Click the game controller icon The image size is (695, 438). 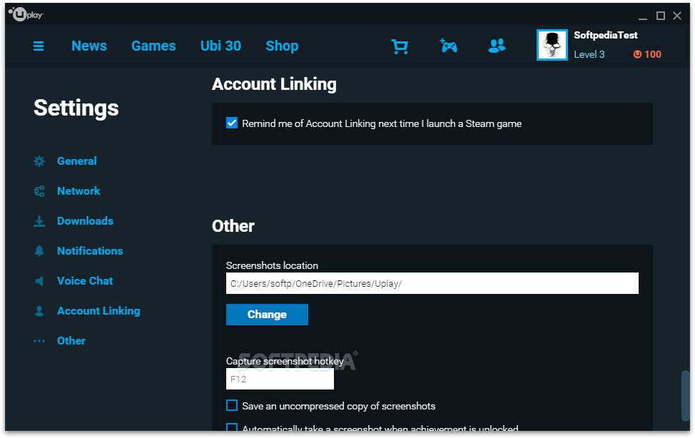(x=449, y=46)
